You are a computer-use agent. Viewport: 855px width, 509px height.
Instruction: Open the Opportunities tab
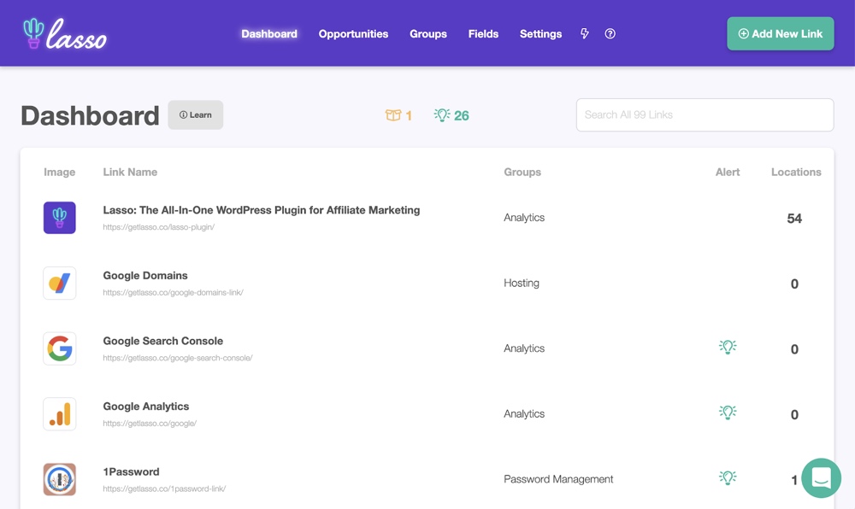pyautogui.click(x=353, y=34)
